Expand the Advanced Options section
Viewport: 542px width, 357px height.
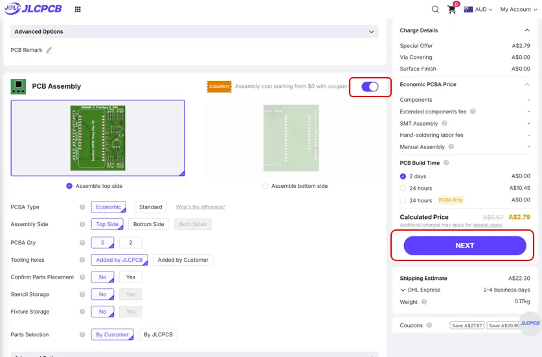[194, 32]
